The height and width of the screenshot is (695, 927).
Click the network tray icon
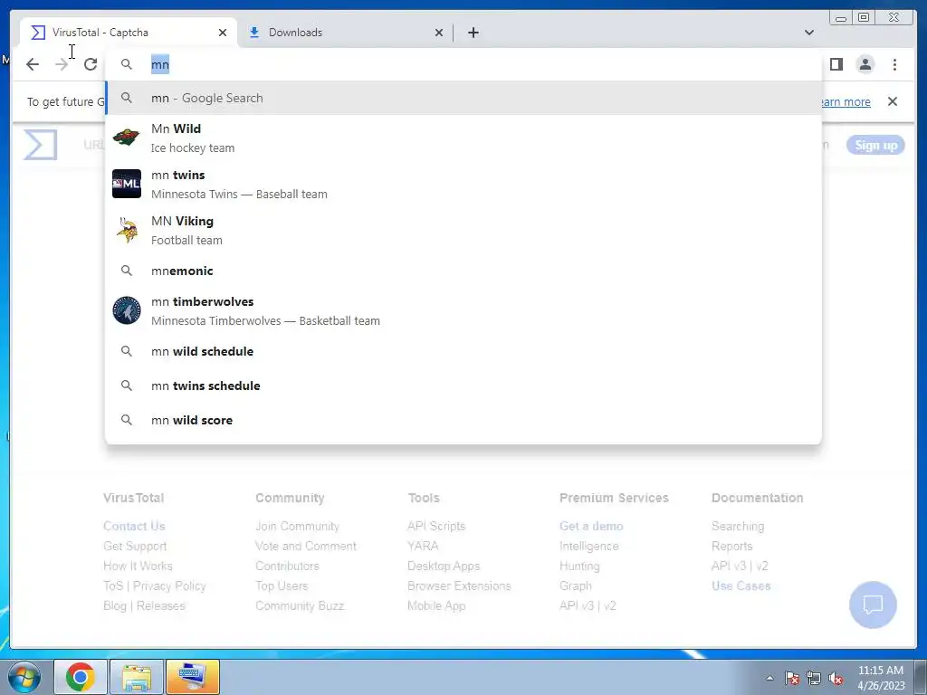point(814,678)
